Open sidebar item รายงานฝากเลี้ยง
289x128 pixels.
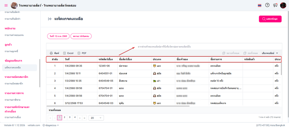13,117
